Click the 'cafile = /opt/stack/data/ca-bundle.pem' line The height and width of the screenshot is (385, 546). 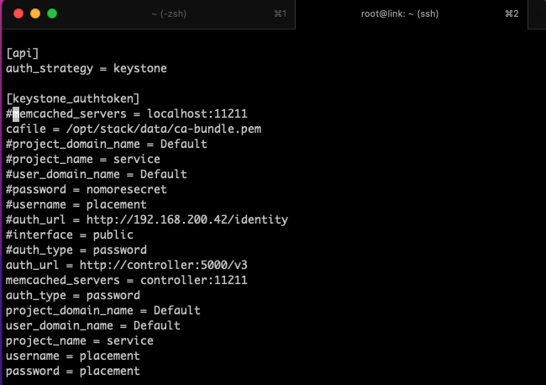(134, 129)
